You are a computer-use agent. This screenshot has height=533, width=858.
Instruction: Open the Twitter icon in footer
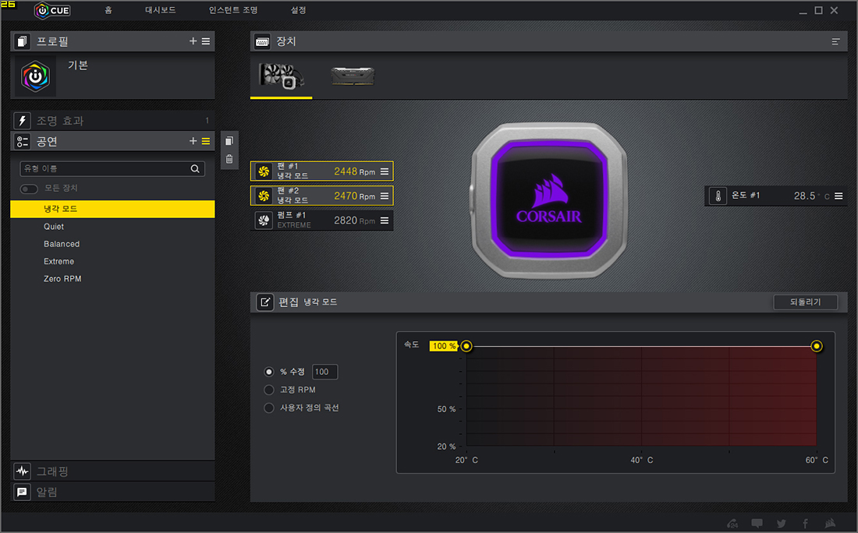(782, 523)
